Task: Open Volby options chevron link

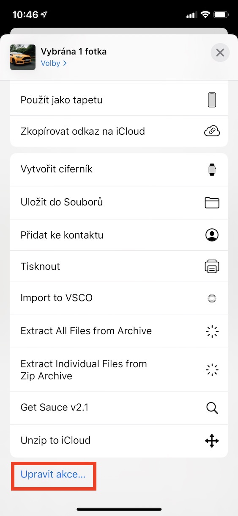Action: click(x=54, y=63)
